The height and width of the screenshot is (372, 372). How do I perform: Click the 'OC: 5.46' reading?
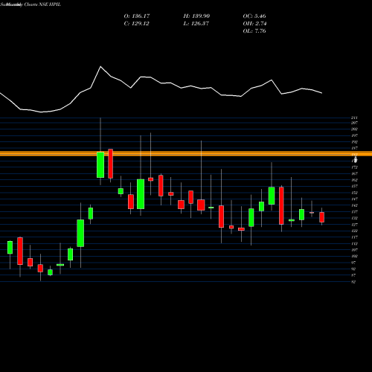point(254,16)
